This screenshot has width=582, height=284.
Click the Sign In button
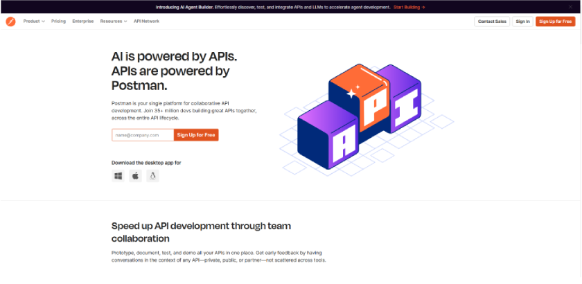(522, 21)
